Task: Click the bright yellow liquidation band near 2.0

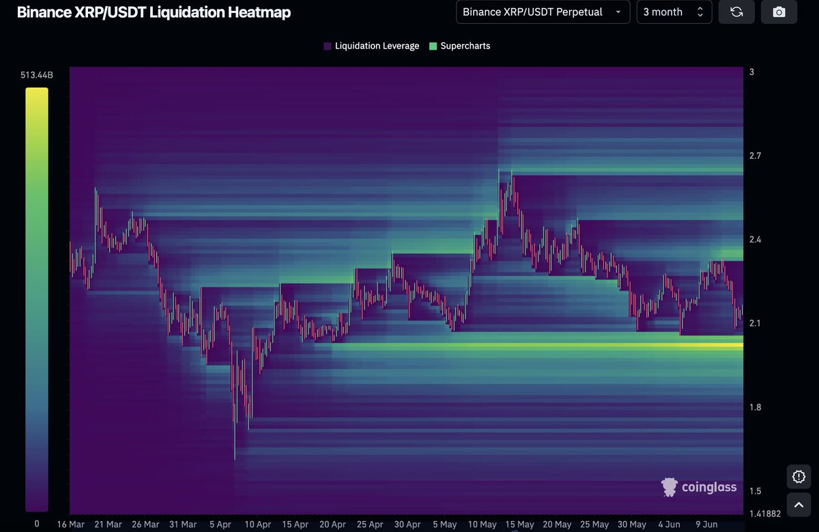Action: [x=538, y=346]
